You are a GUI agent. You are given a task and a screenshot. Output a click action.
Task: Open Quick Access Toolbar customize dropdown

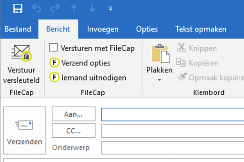(x=111, y=9)
